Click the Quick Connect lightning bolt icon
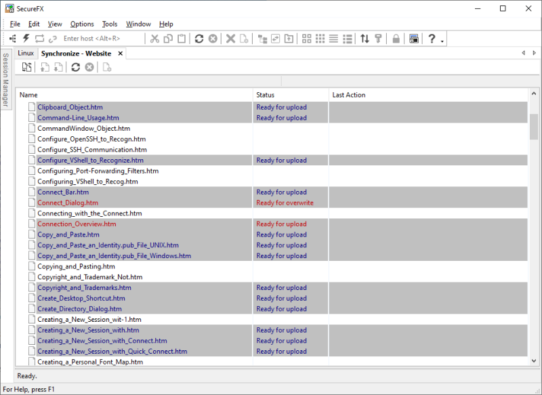Screen dimensions: 542x395 [x=26, y=39]
